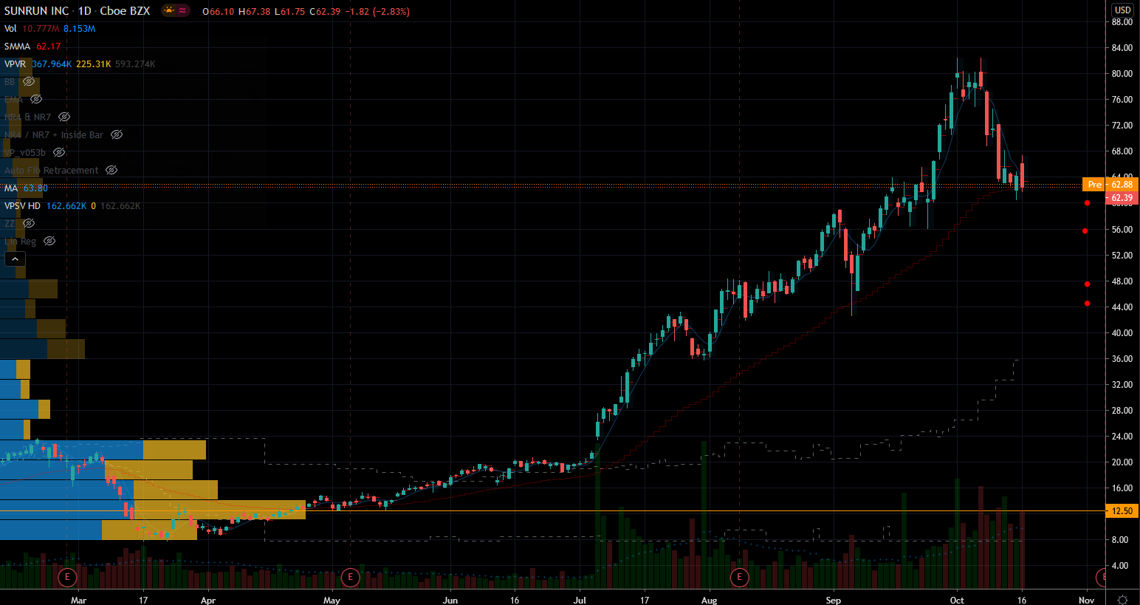
Task: Select the SMMA indicator legend
Action: coord(18,47)
